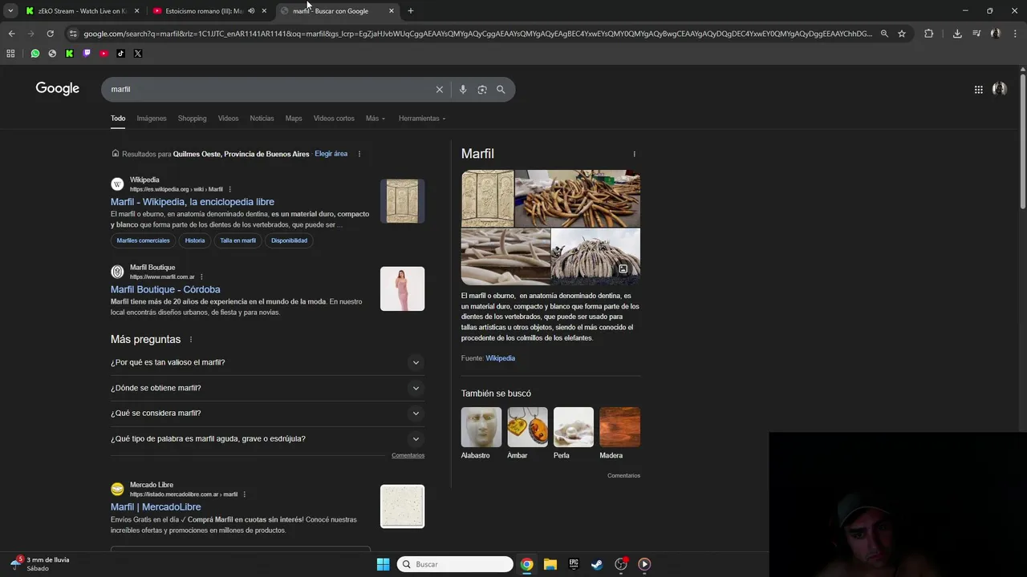1027x577 pixels.
Task: Click the 'Talla en marfil' chip
Action: pos(237,240)
